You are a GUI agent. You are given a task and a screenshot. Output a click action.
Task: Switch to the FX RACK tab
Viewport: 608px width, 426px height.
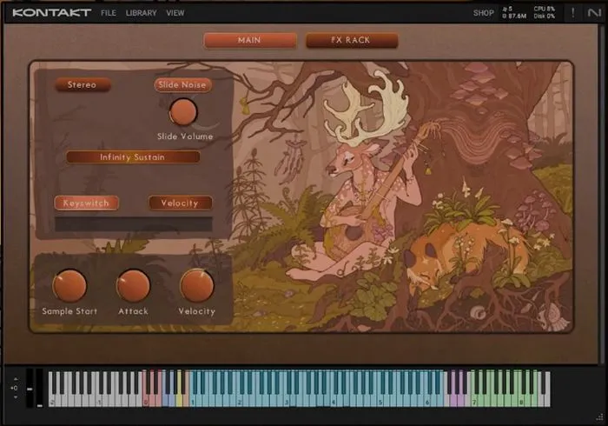tap(352, 40)
